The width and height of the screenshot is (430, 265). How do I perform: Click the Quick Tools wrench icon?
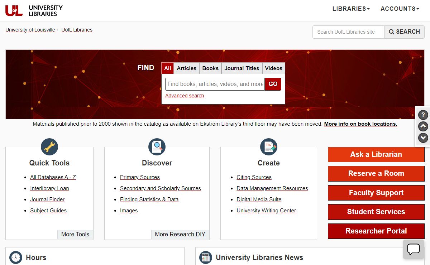(49, 147)
